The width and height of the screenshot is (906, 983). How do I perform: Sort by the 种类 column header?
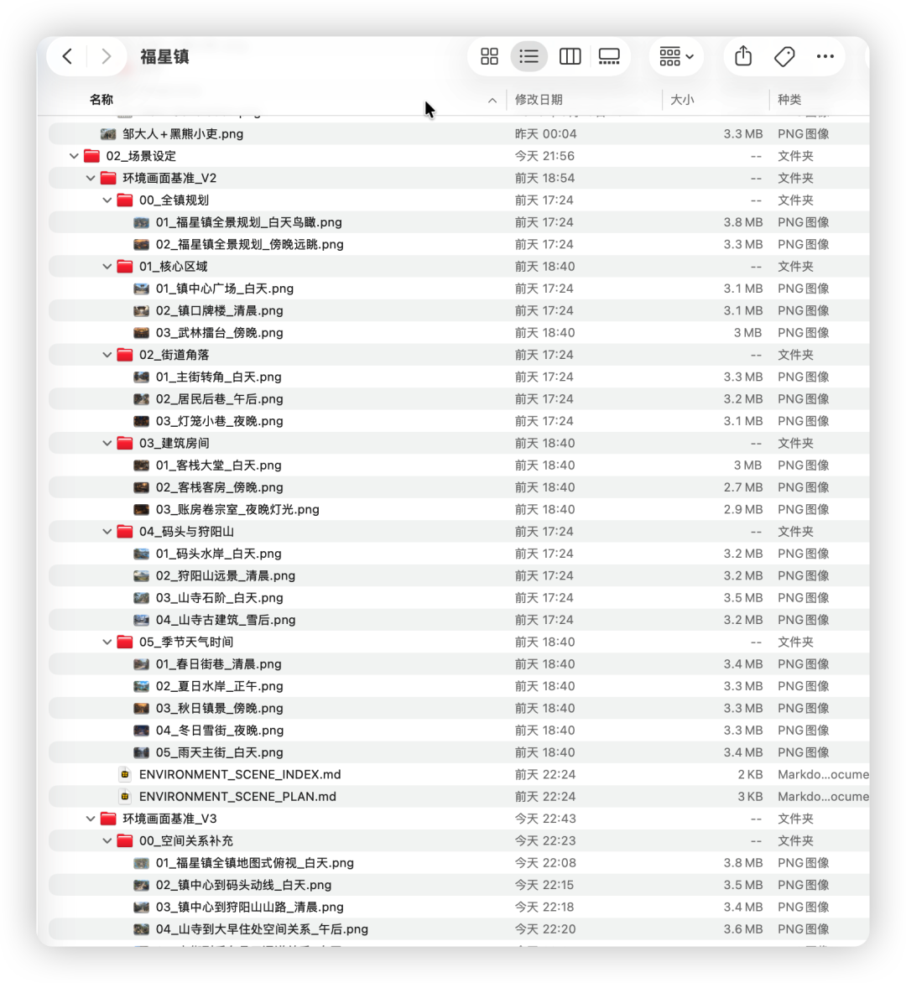[x=789, y=100]
